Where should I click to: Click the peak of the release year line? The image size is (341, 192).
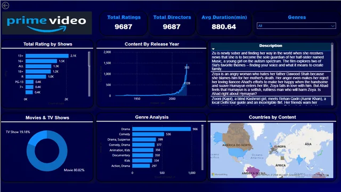pyautogui.click(x=187, y=65)
